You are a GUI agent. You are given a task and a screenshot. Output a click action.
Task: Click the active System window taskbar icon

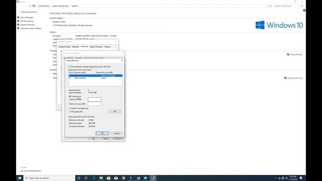(153, 178)
